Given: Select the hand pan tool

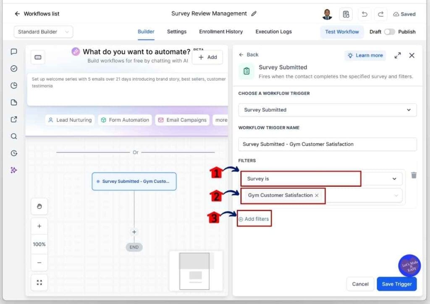Looking at the screenshot, I should (39, 206).
